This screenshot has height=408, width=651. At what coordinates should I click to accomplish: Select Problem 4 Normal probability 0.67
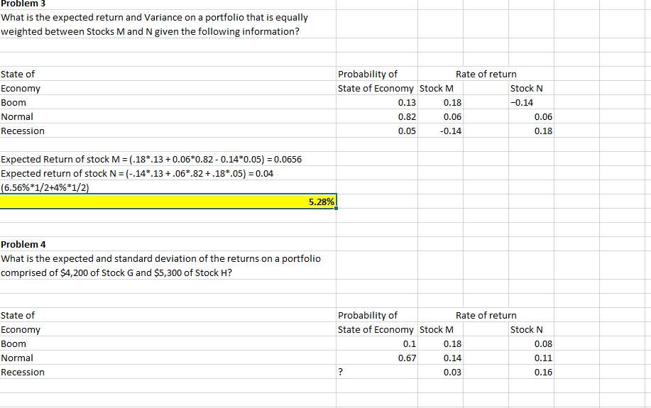[x=407, y=358]
